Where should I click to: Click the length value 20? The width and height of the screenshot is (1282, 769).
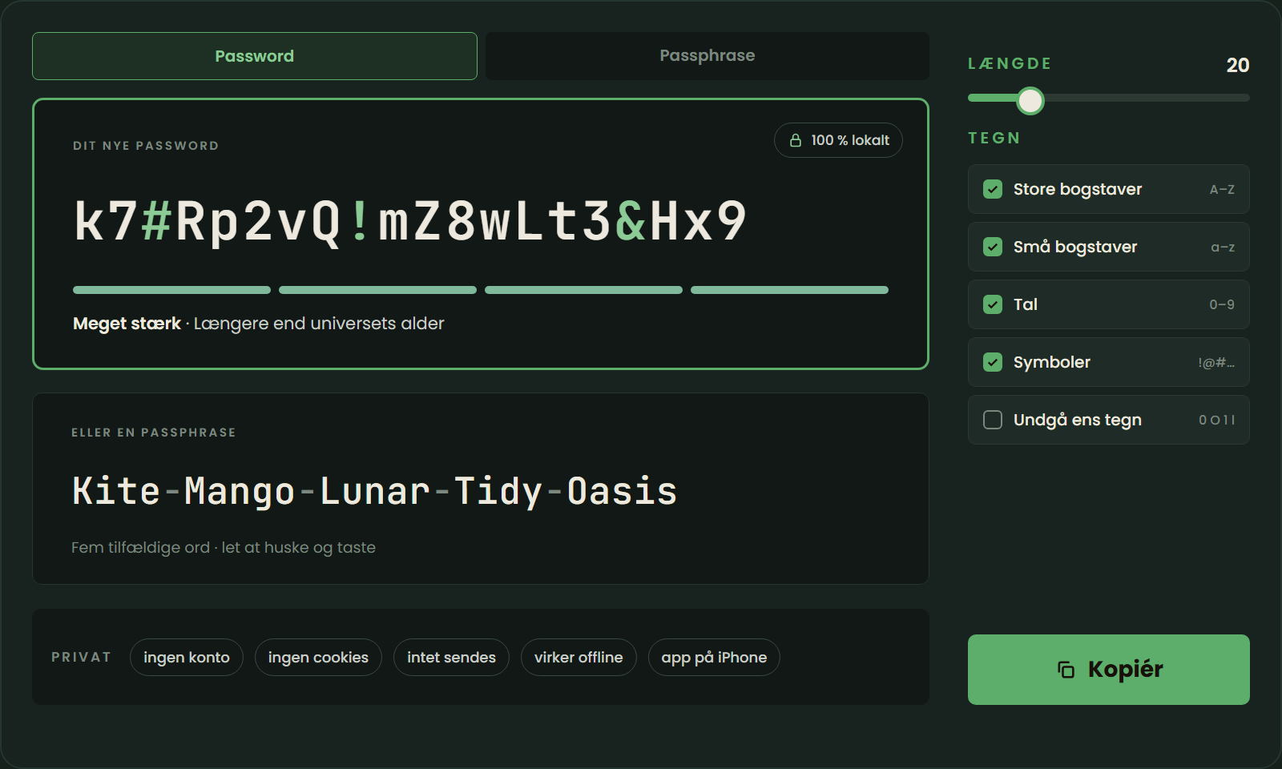pos(1238,65)
